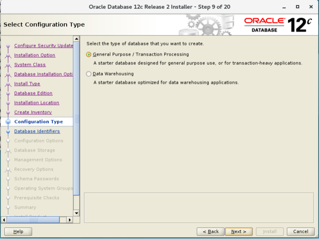Click the disabled Management Options step text
This screenshot has width=319, height=239.
[38, 160]
